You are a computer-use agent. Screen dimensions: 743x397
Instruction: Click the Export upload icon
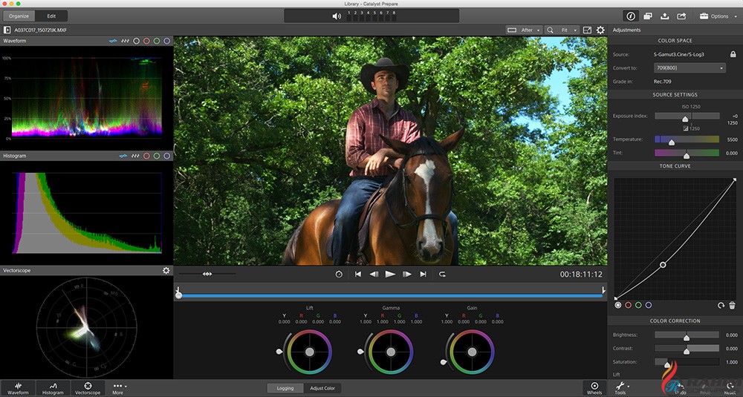[x=665, y=16]
